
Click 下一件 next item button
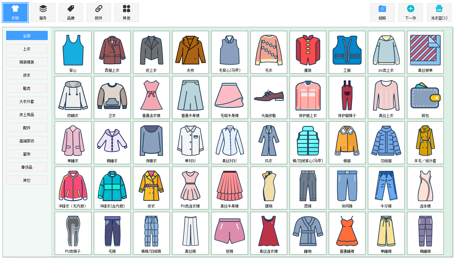(x=410, y=13)
